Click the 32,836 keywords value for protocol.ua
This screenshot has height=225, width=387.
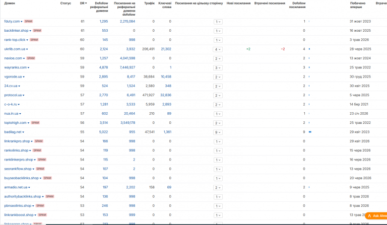[x=166, y=95]
